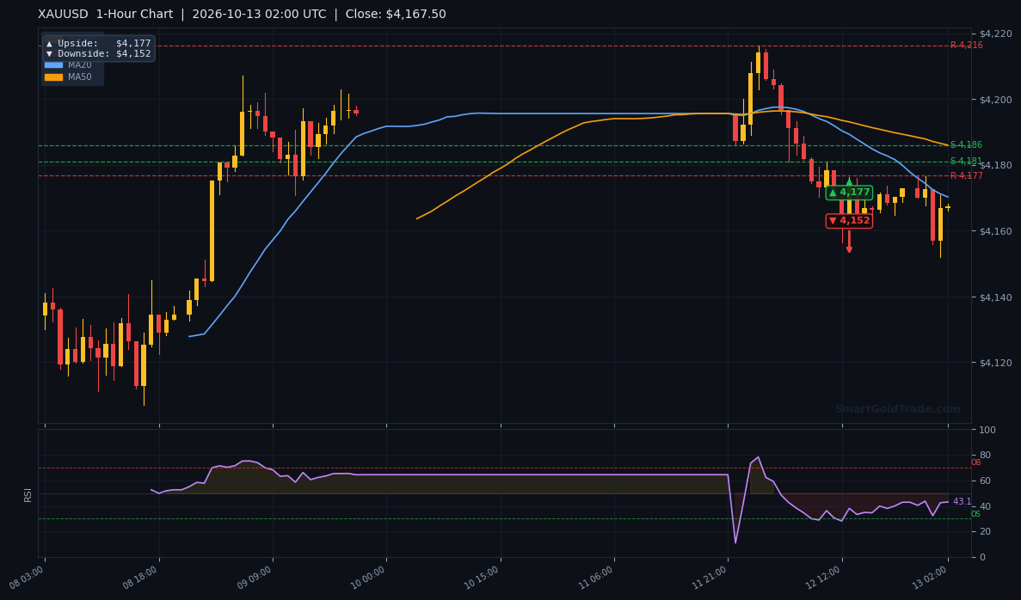Click the XAUUSD 1-Hour Chart title
The width and height of the screenshot is (1021, 600).
[x=106, y=15]
